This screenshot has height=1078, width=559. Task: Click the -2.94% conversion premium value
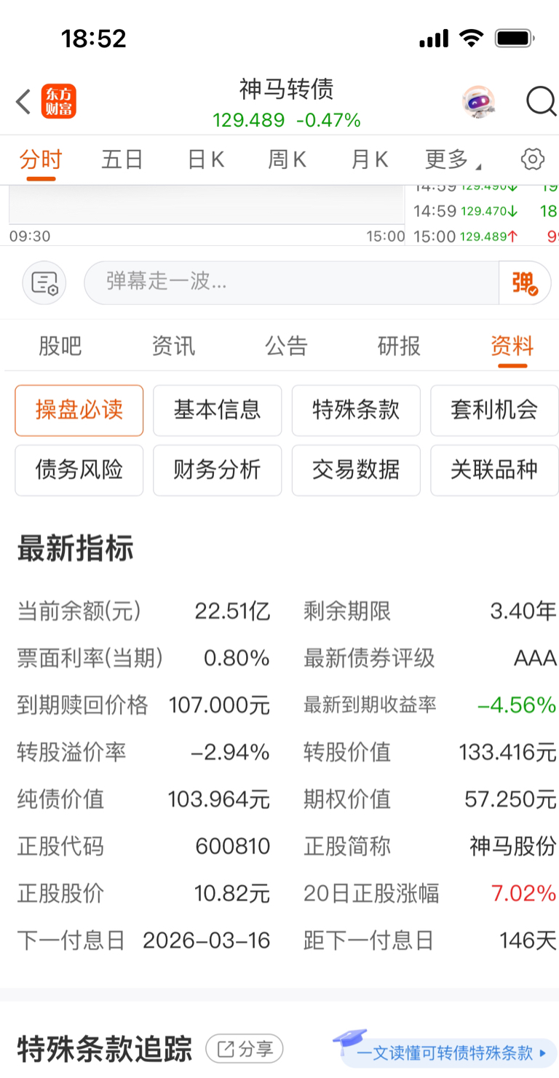pos(230,752)
